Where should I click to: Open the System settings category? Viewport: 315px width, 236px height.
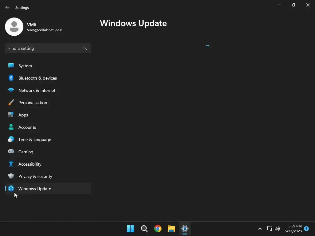point(48,66)
